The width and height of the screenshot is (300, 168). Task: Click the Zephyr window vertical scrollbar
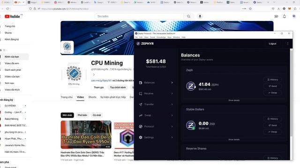coord(291,92)
